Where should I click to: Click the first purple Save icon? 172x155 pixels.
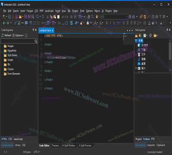(x=25, y=17)
